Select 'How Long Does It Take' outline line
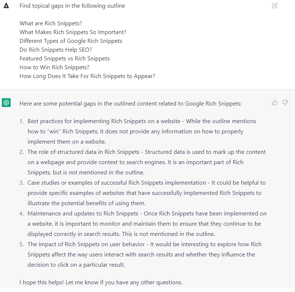 [x=87, y=76]
